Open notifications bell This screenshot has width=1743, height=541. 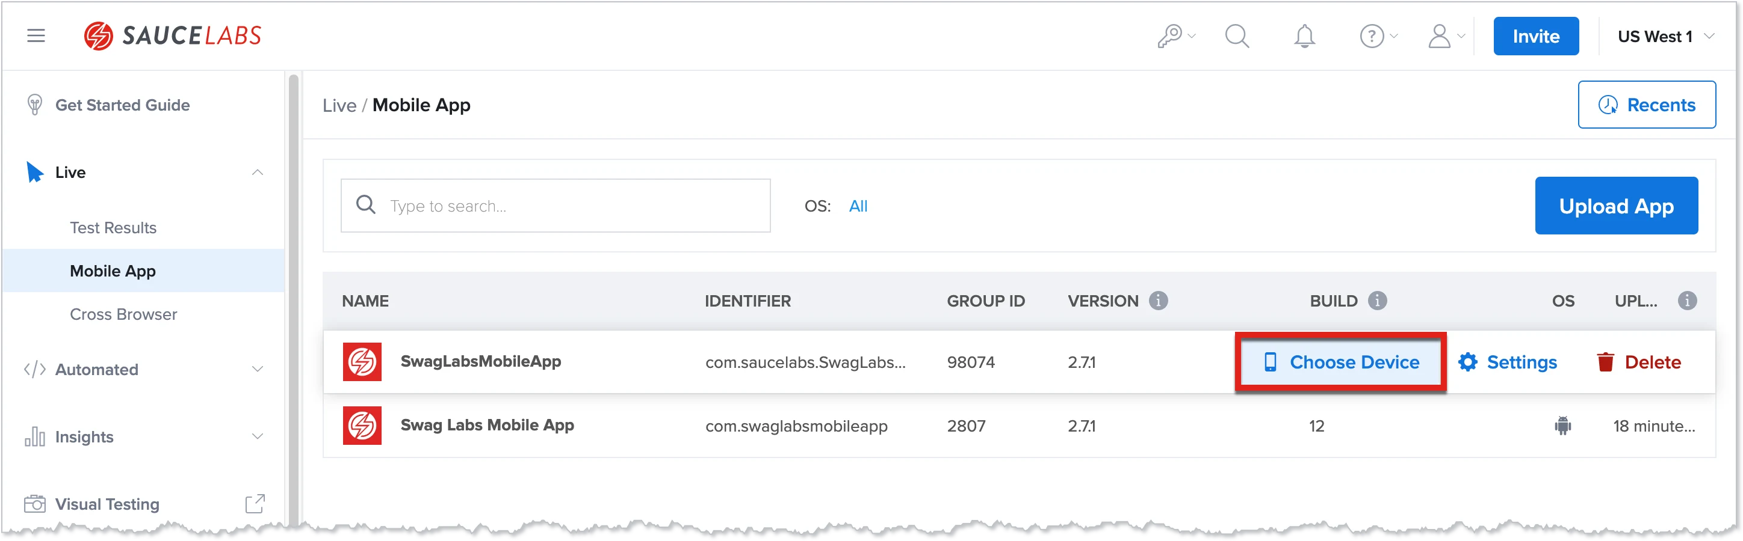point(1304,36)
